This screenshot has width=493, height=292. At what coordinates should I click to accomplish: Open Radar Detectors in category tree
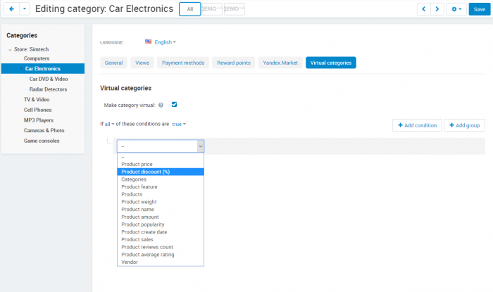(x=48, y=89)
